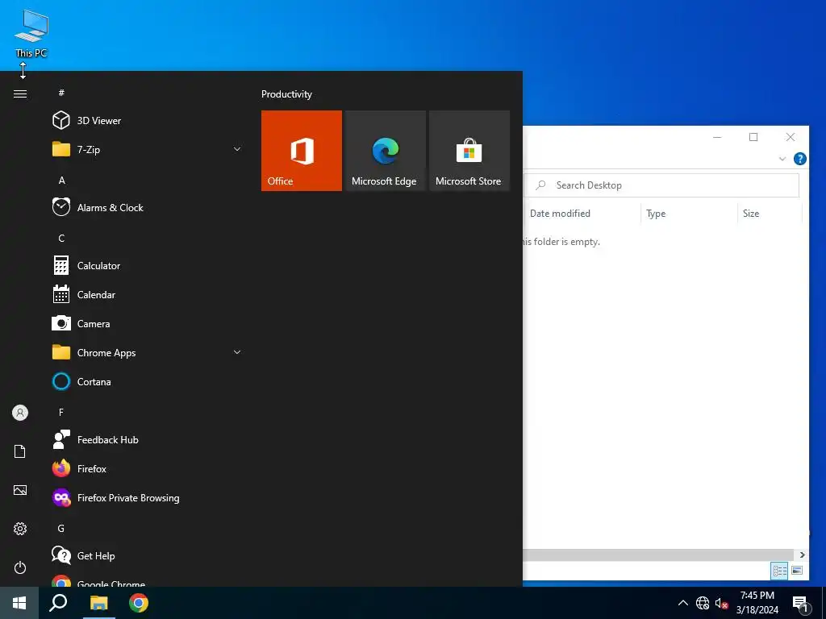This screenshot has width=826, height=619.
Task: Click the A letter header in app list
Action: tap(61, 180)
